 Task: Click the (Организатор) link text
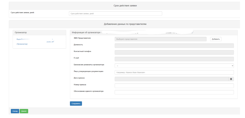[22, 44]
